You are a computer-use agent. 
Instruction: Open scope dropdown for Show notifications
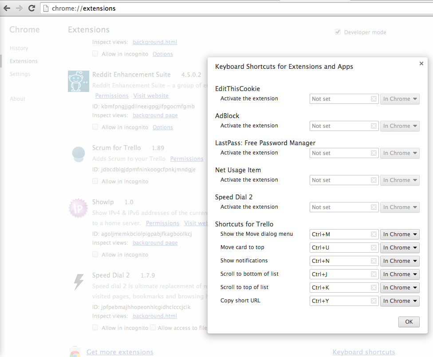click(400, 261)
